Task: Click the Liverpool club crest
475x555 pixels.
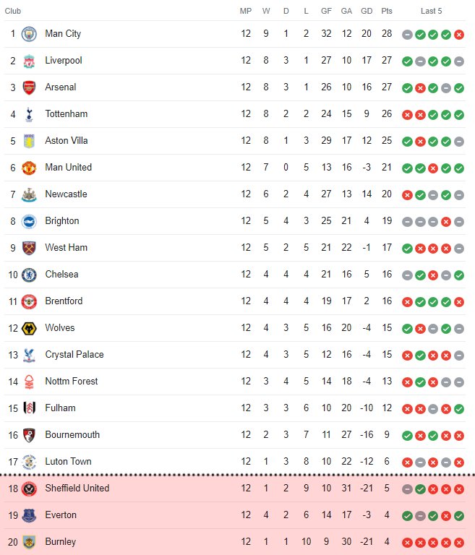Action: pyautogui.click(x=29, y=61)
